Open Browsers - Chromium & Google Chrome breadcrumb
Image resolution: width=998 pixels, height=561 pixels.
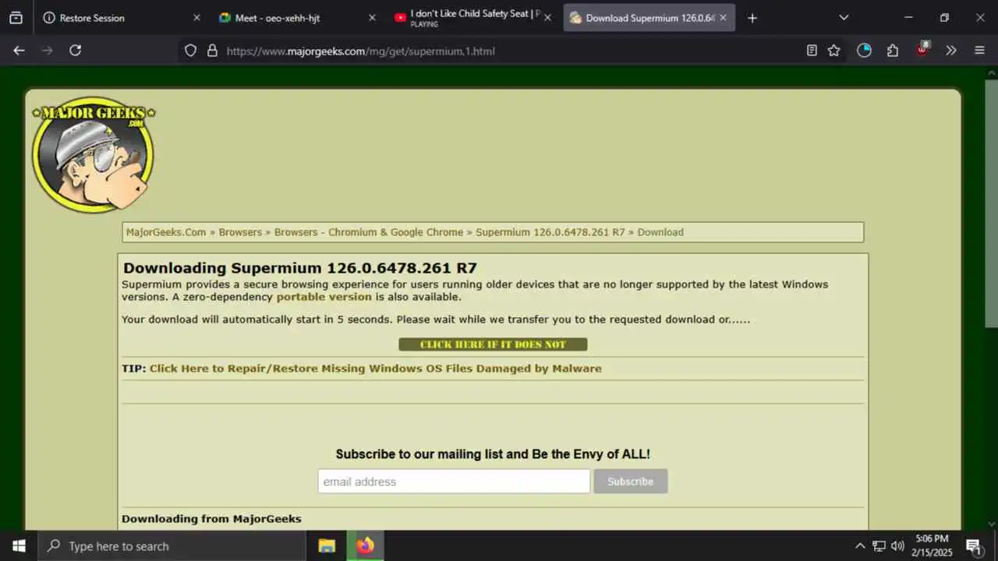click(x=369, y=232)
